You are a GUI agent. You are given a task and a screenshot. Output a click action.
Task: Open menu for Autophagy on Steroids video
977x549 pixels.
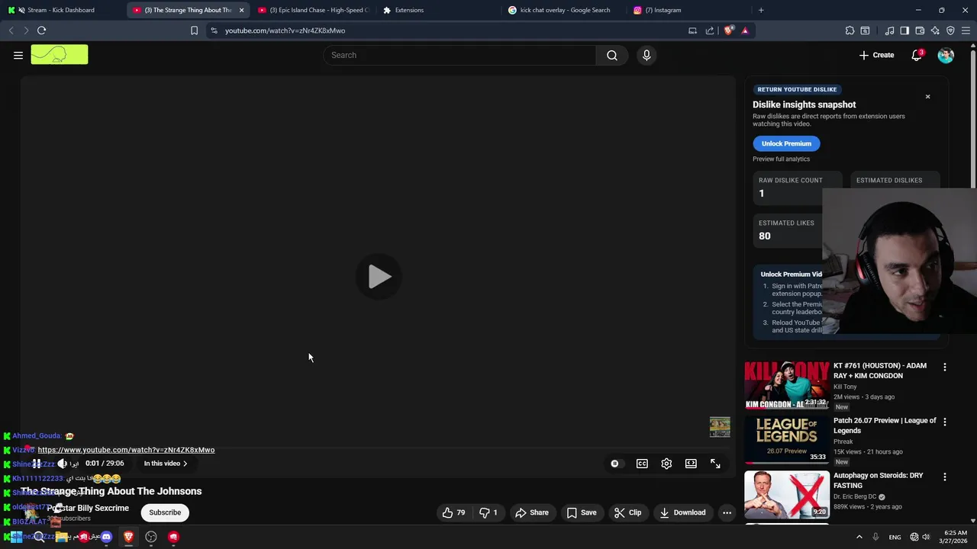tap(944, 477)
